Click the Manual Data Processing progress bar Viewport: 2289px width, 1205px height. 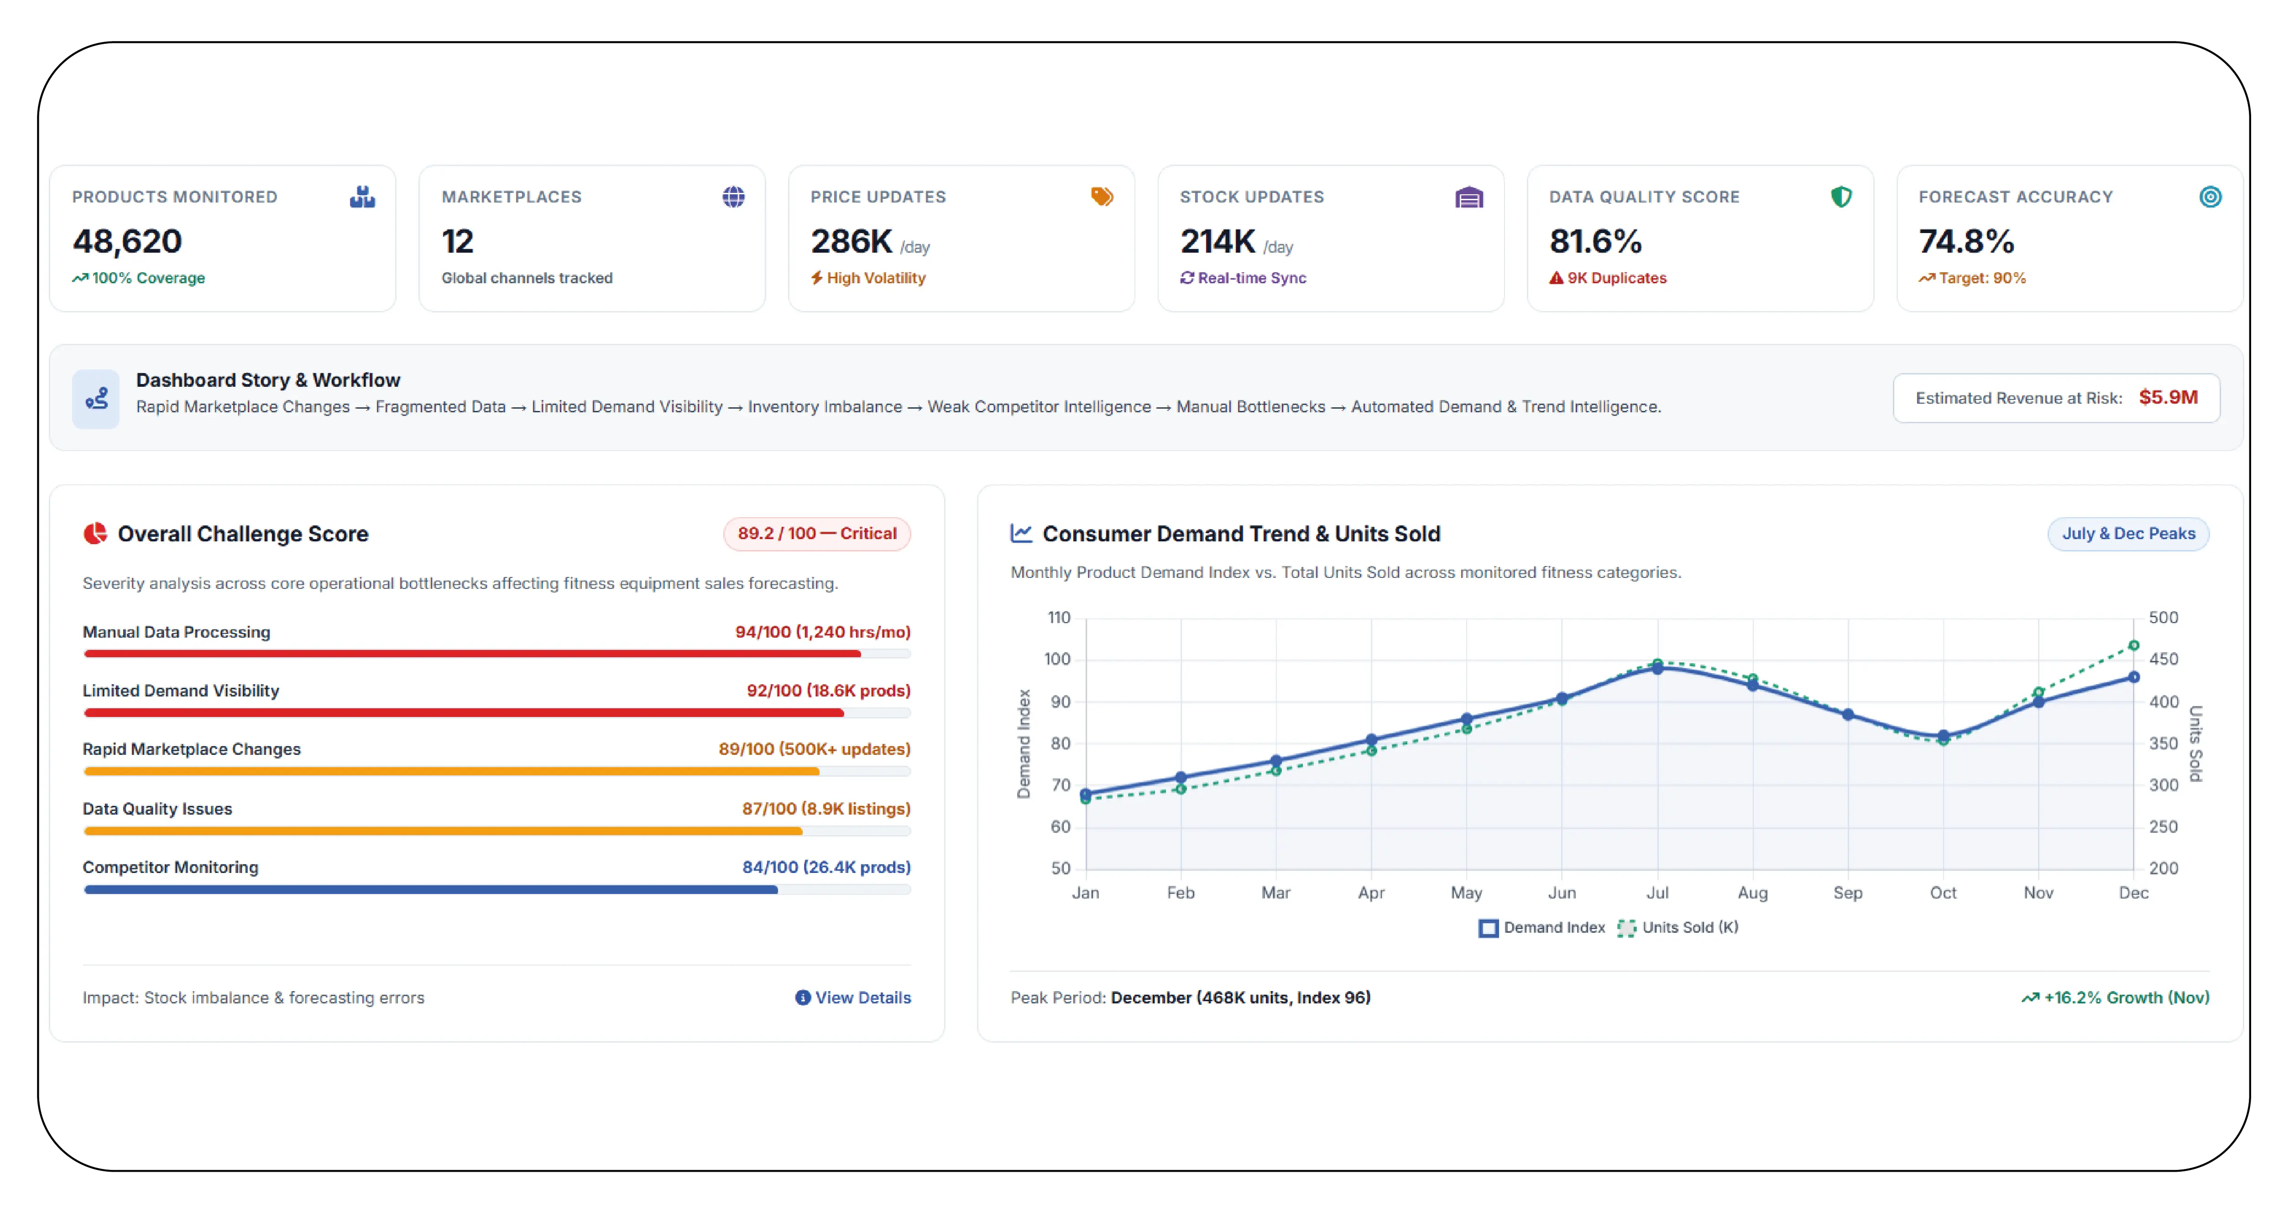point(496,654)
